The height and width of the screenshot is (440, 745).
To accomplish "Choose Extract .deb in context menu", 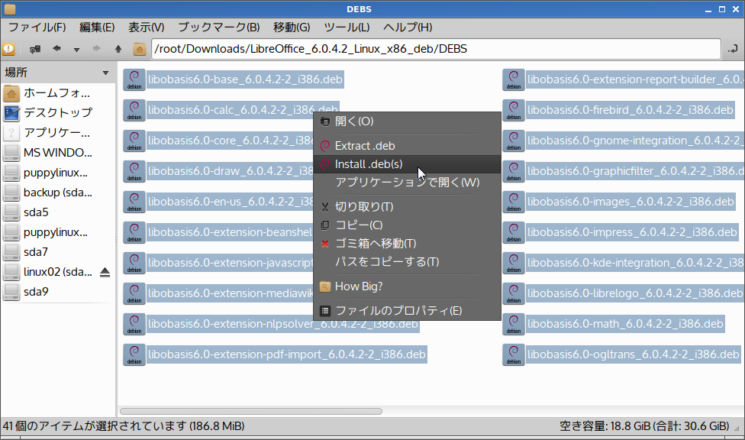I will [407, 146].
